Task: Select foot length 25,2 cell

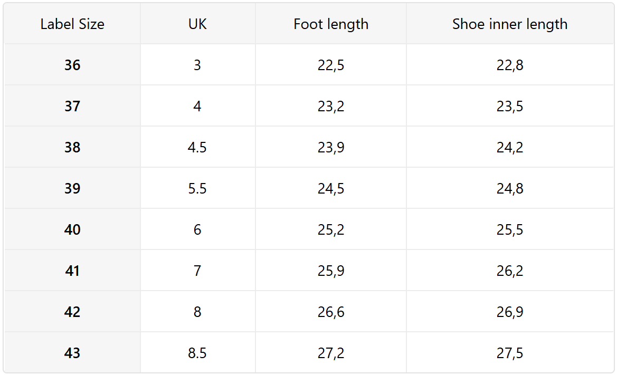Action: [x=331, y=230]
